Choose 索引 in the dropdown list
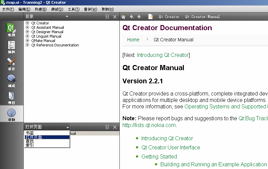 [x=47, y=145]
